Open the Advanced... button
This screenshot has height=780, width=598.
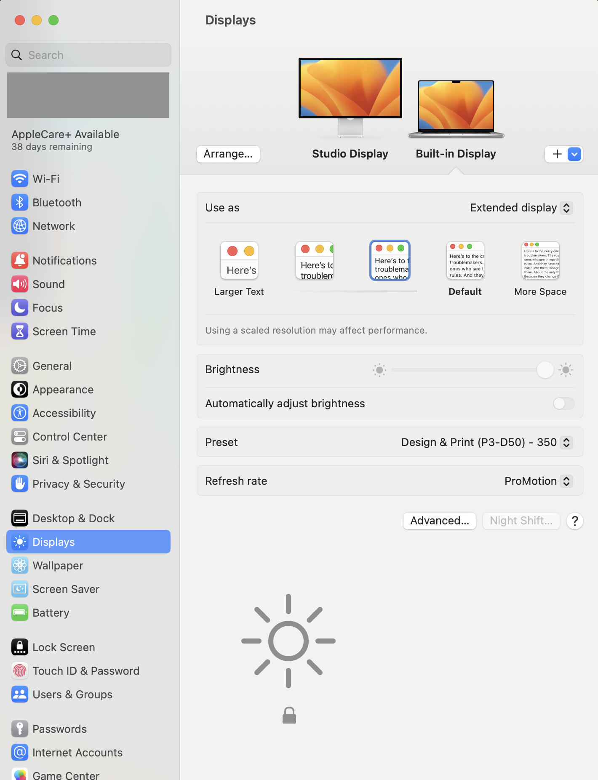[440, 521]
